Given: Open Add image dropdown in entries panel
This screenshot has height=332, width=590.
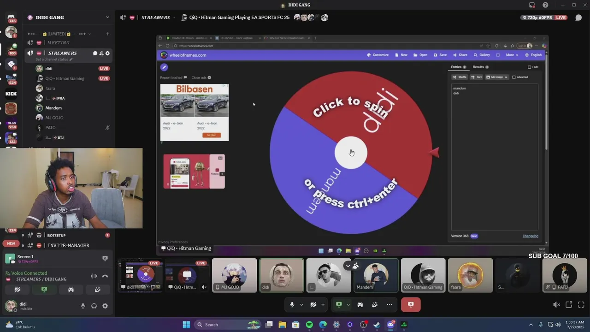Looking at the screenshot, I should pyautogui.click(x=497, y=77).
